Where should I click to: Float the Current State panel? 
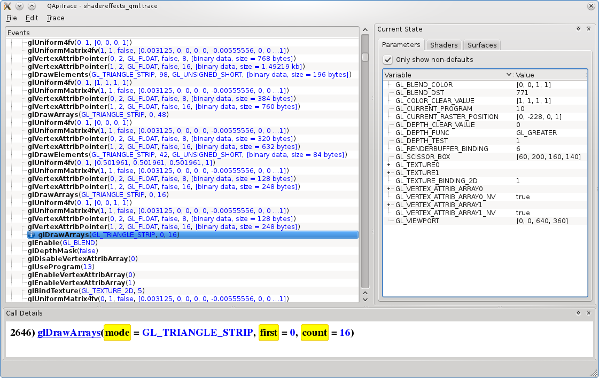(578, 29)
